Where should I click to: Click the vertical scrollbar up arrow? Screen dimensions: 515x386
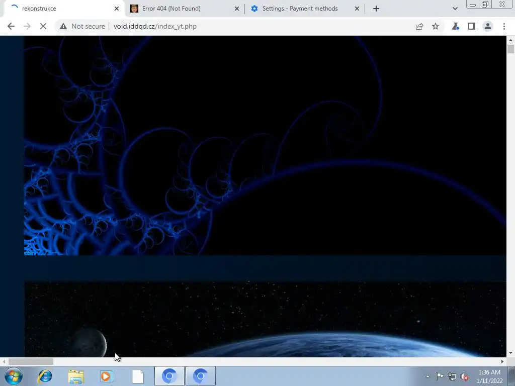pyautogui.click(x=510, y=40)
